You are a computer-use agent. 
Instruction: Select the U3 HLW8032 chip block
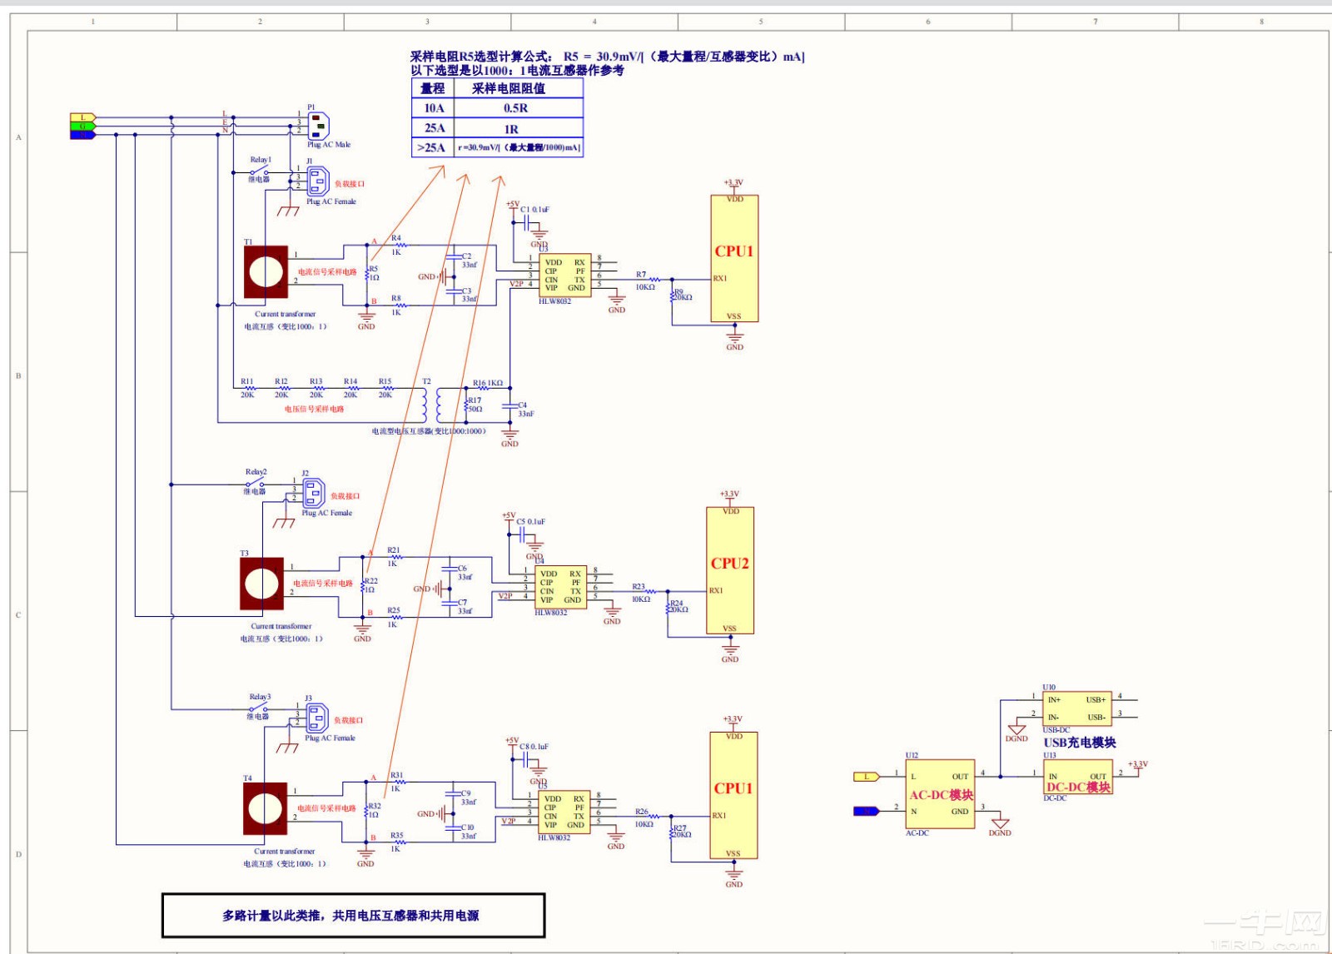pos(565,275)
